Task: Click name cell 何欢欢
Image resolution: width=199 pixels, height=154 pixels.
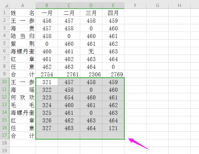Action: pos(23,97)
